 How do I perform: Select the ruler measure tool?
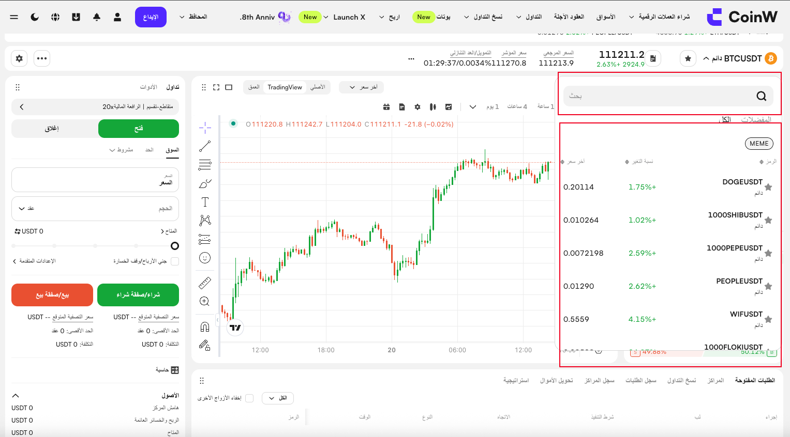(x=205, y=283)
